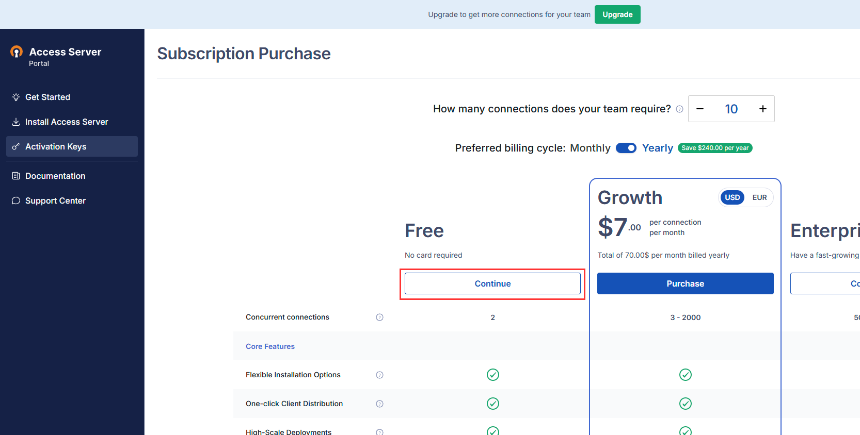Screen dimensions: 860x435
Task: Click Free plan checkmark for Flexible Installation Options
Action: point(493,375)
